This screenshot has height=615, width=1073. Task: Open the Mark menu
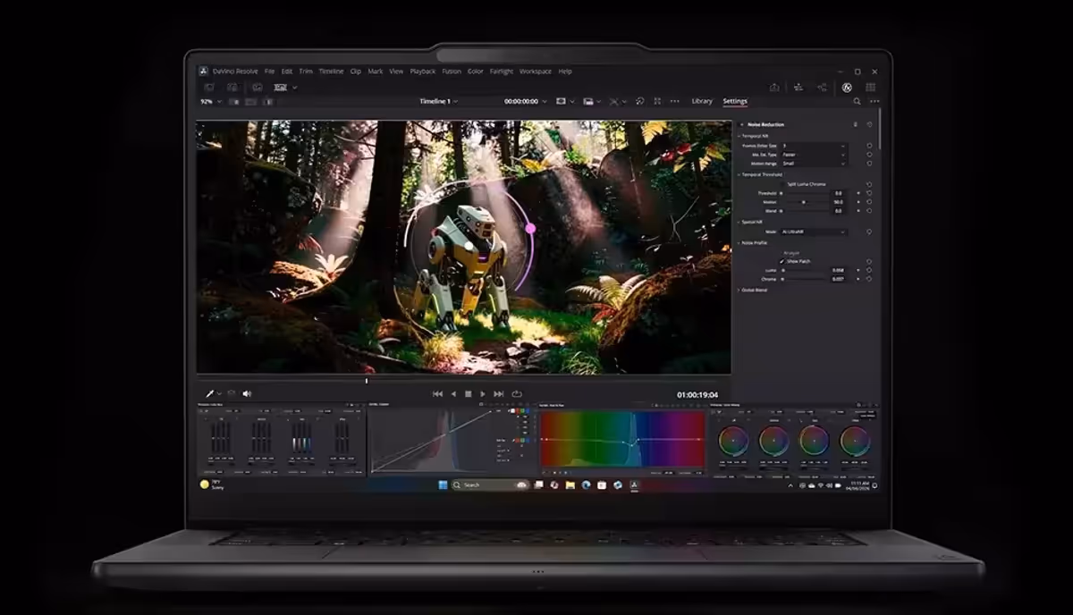[x=376, y=72]
